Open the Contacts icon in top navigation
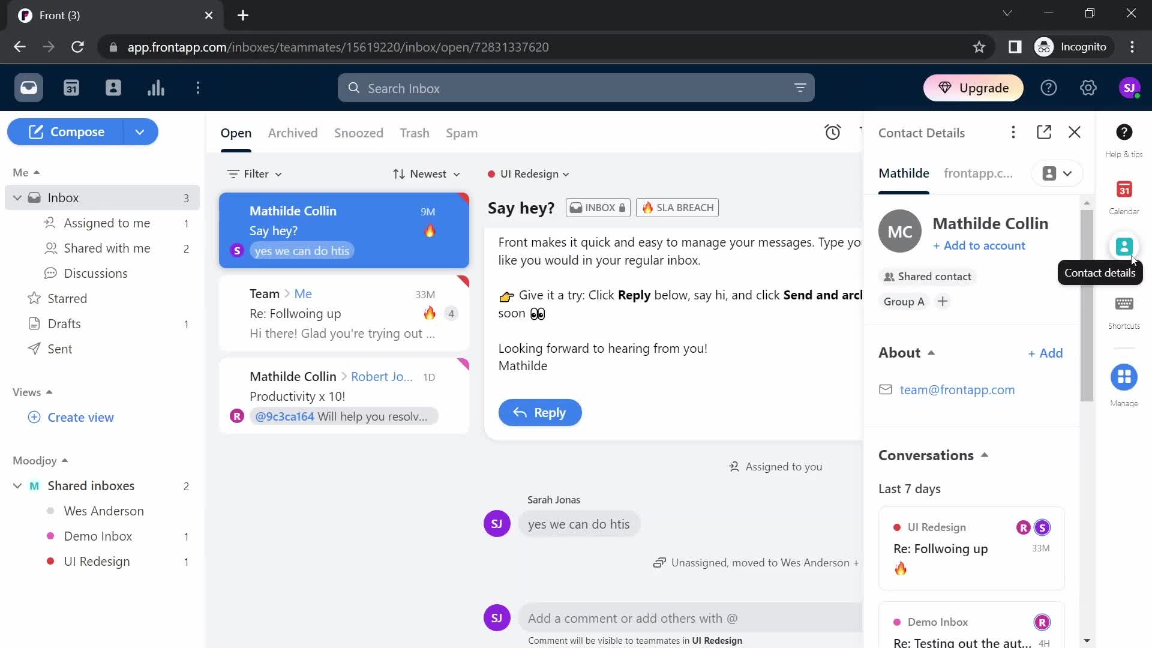The image size is (1152, 648). pos(113,88)
